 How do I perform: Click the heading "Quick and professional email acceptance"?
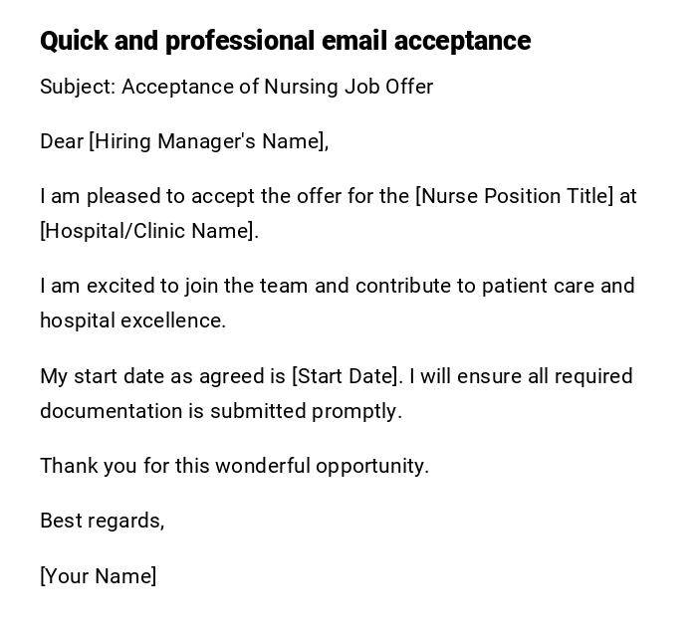tap(285, 41)
